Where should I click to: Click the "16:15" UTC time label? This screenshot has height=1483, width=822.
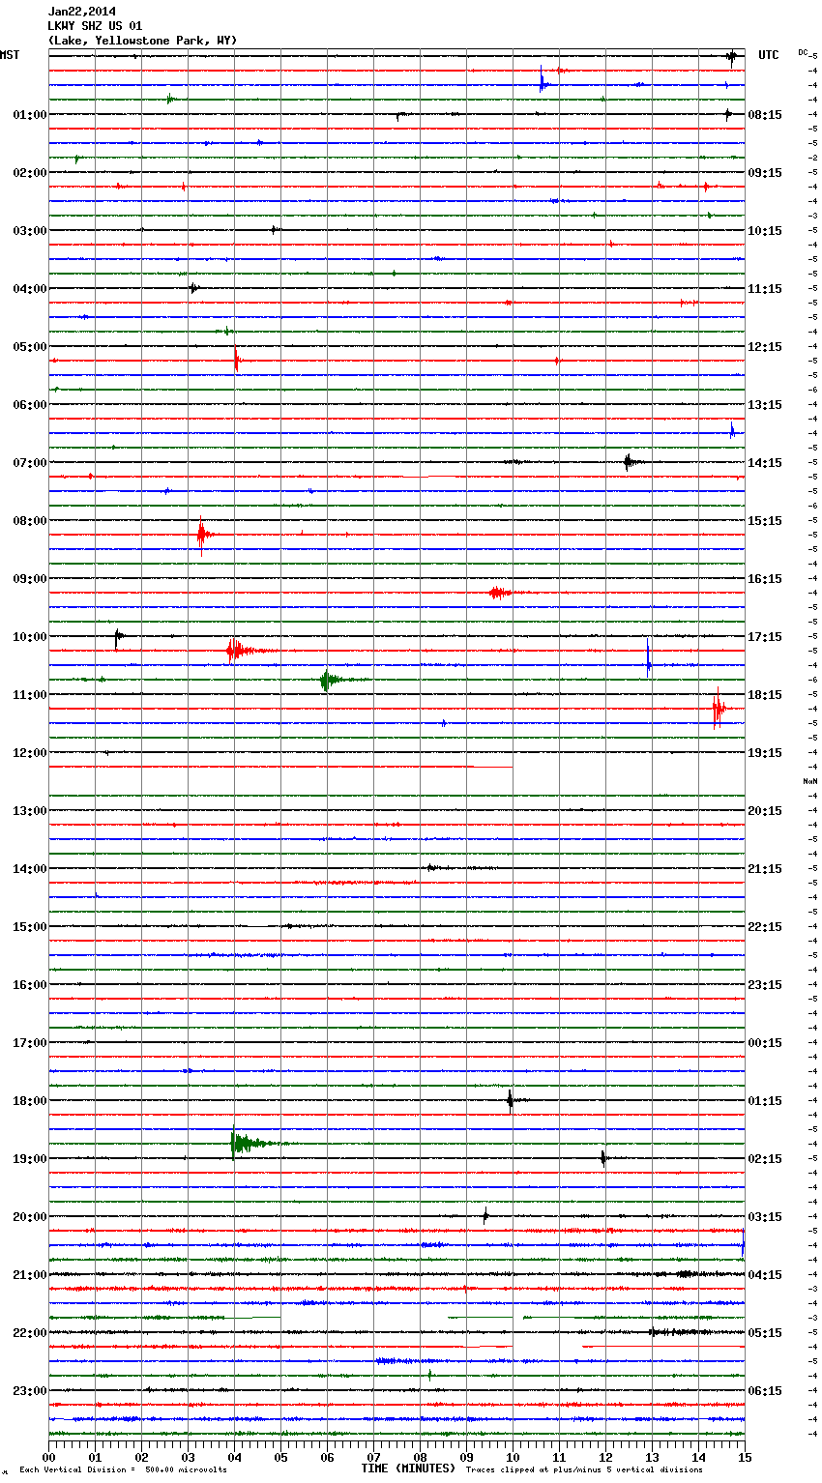(x=765, y=579)
